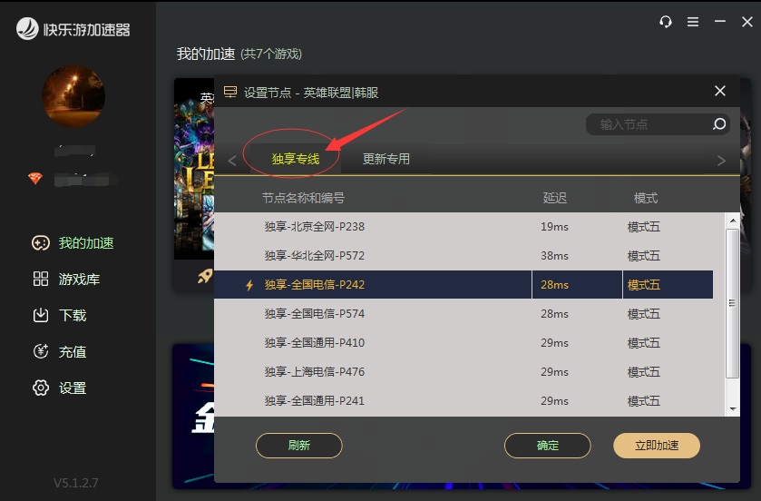This screenshot has height=501, width=761.
Task: Select node 独享-北京全网-P238
Action: [x=463, y=227]
